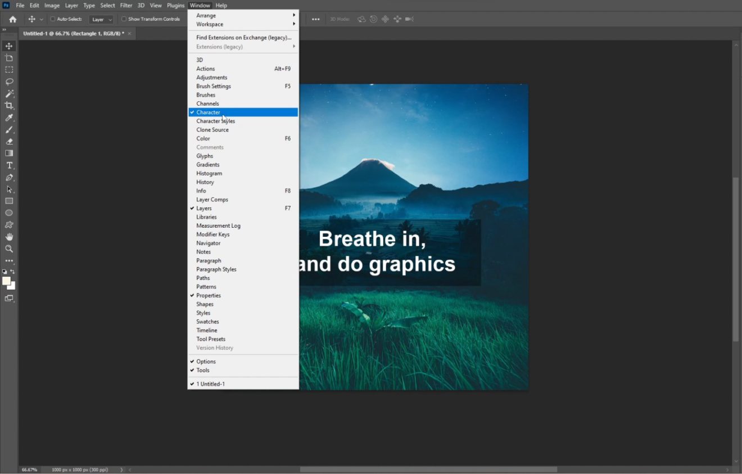The image size is (742, 474).
Task: Select the Lasso tool
Action: click(8, 82)
